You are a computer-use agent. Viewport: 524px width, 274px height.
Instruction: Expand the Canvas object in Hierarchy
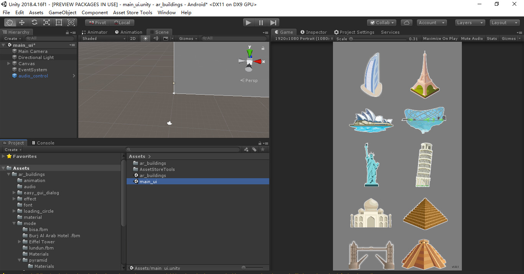pos(9,64)
